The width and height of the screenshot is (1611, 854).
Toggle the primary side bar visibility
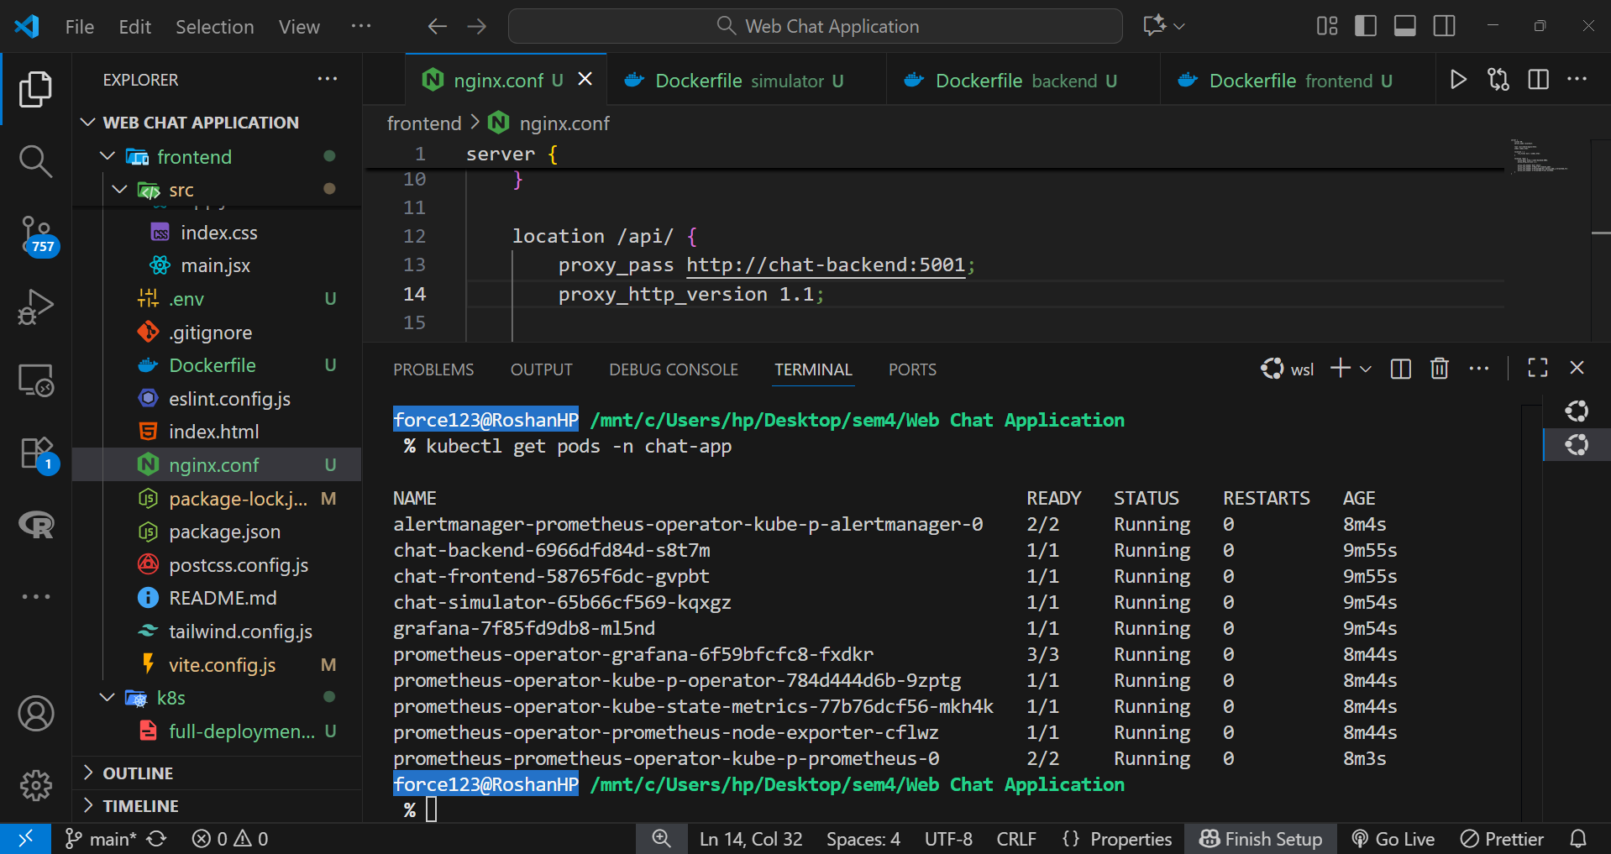(x=1366, y=26)
